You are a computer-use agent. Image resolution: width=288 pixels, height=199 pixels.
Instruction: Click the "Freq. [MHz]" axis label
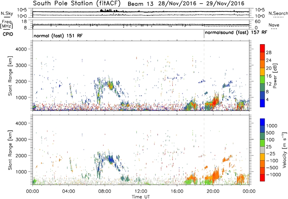coord(6,24)
